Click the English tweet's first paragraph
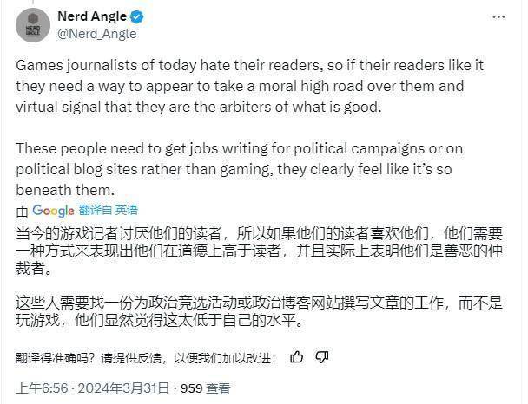This screenshot has height=404, width=528. click(249, 86)
